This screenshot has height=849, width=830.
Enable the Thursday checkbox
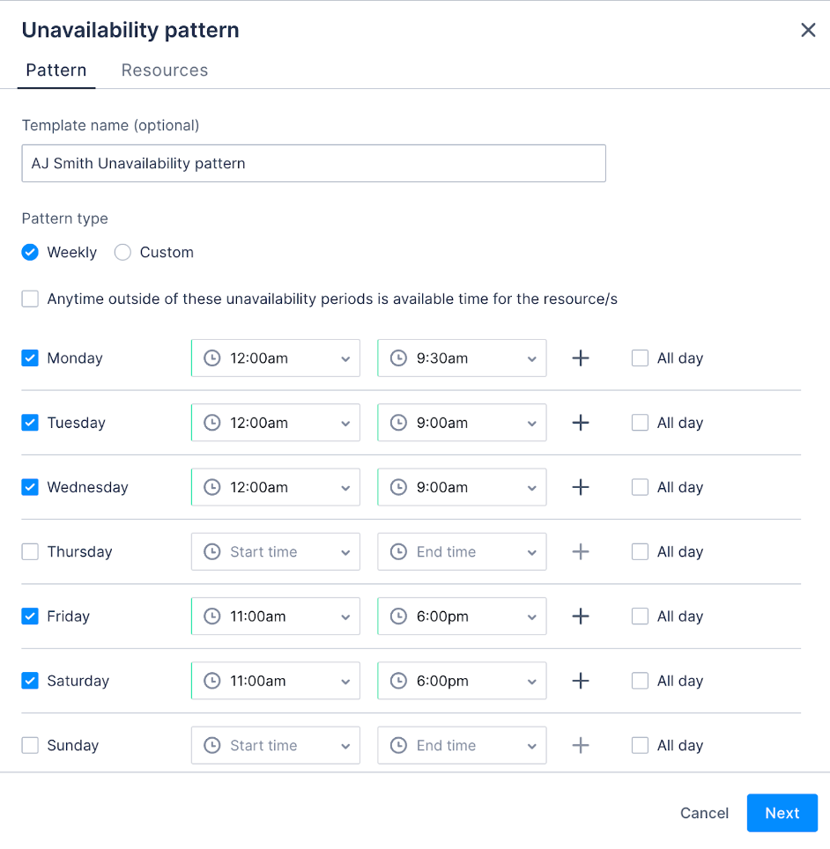[x=30, y=551]
